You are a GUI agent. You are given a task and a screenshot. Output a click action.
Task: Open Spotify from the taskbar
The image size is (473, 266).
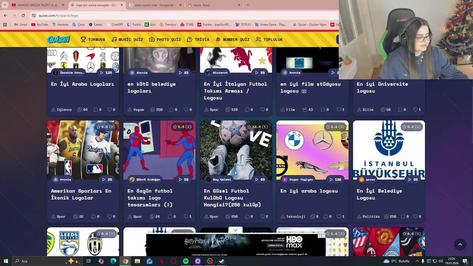tap(186, 261)
